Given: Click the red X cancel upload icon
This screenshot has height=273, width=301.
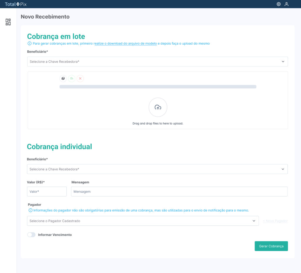Looking at the screenshot, I should click(x=80, y=78).
